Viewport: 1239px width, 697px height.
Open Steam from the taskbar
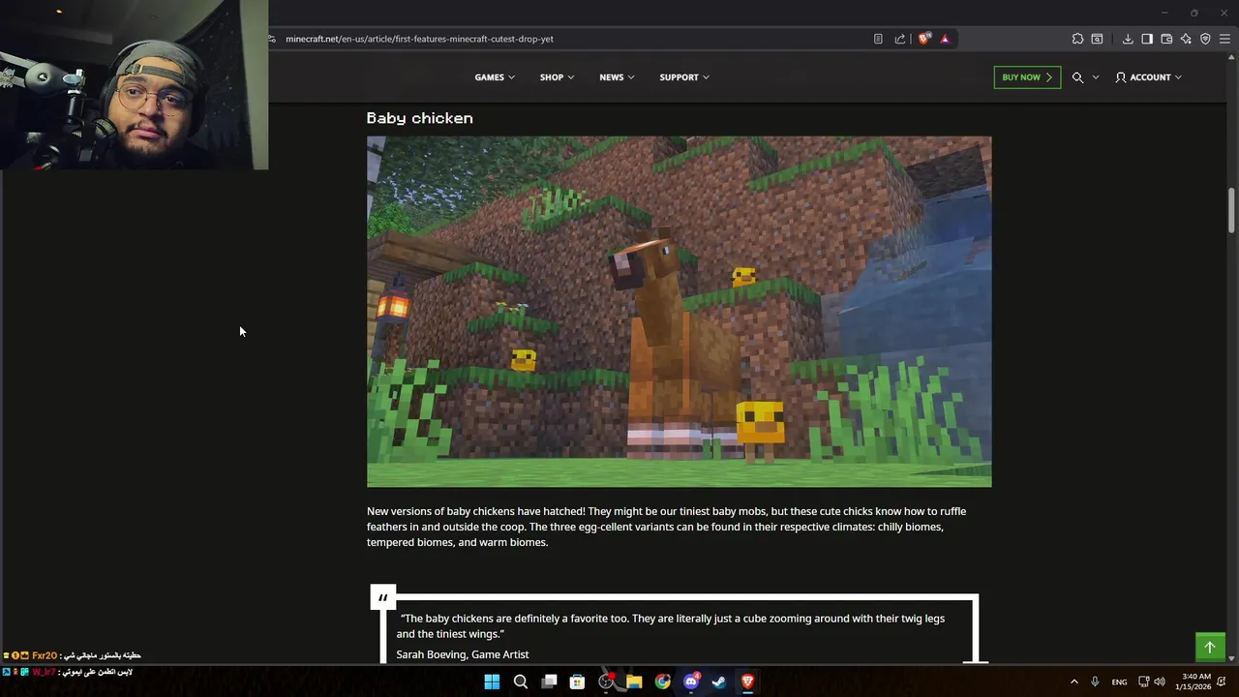pos(719,682)
